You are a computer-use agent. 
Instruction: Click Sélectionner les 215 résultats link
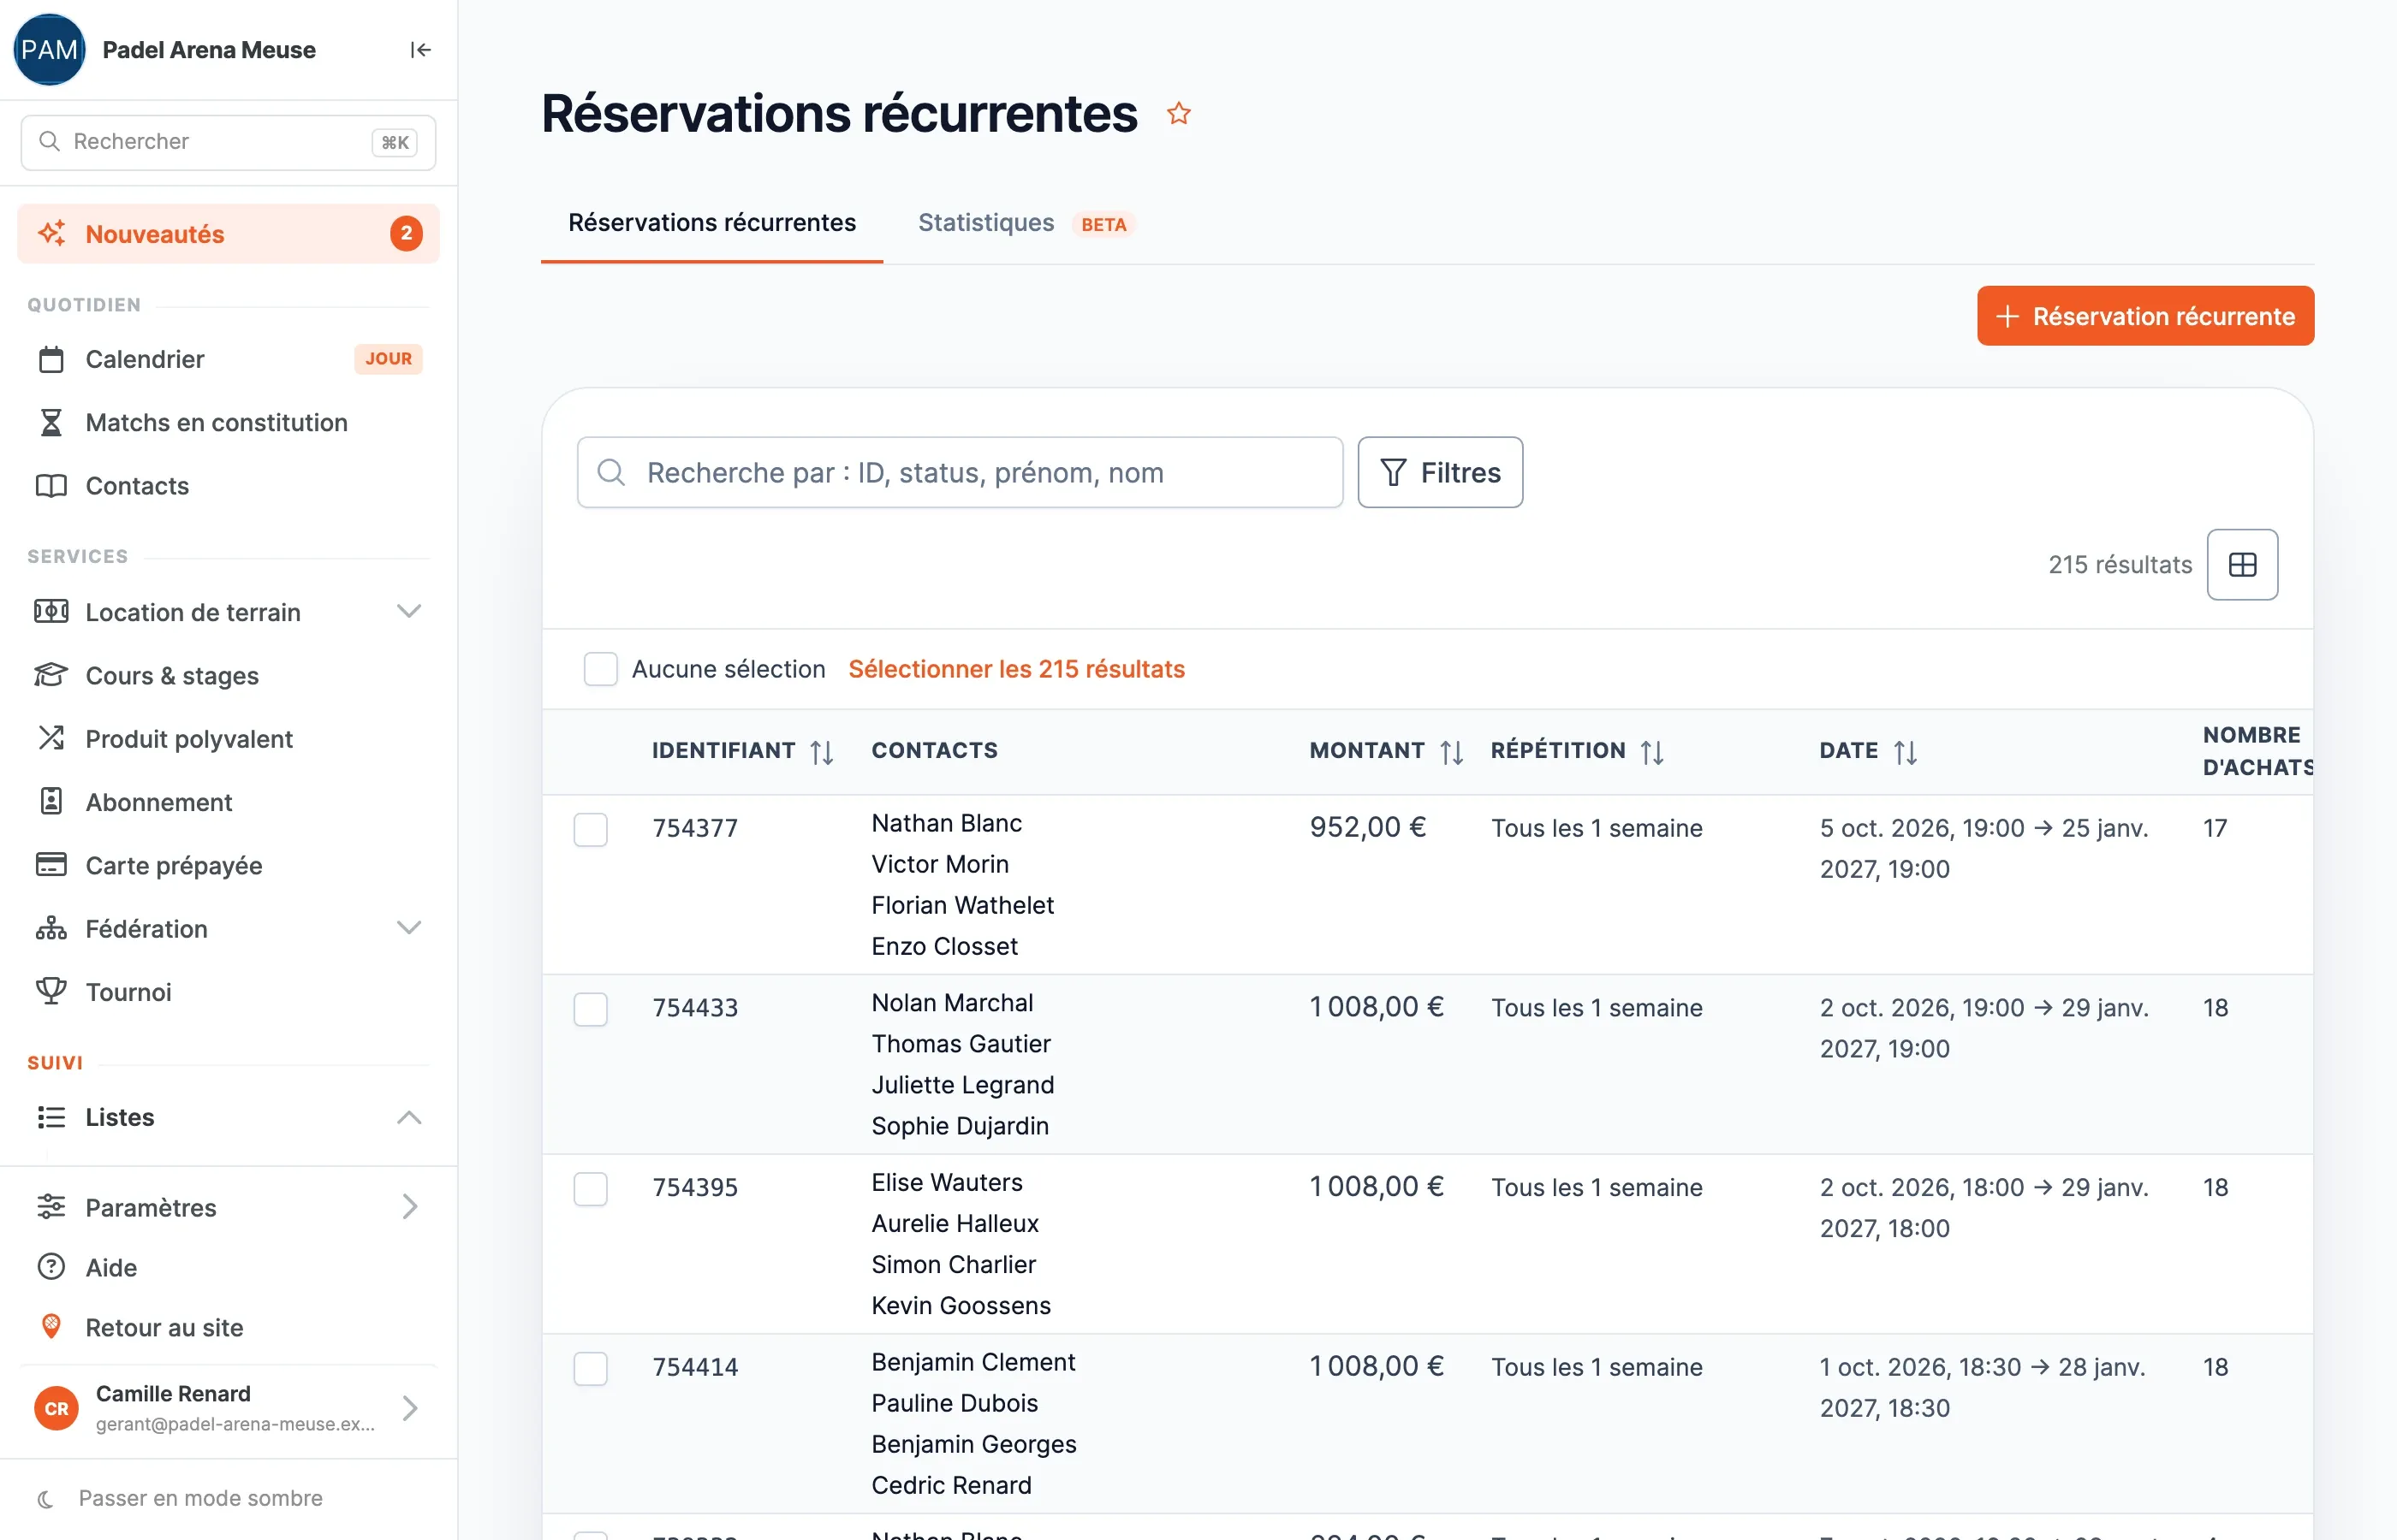(1015, 669)
